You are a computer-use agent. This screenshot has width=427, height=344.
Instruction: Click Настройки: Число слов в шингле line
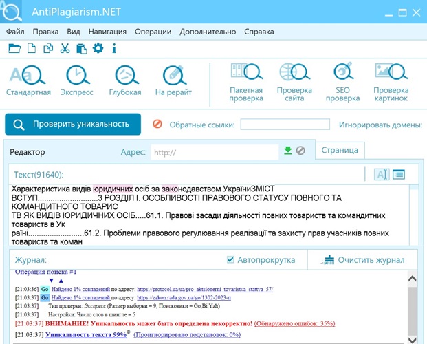pyautogui.click(x=91, y=315)
